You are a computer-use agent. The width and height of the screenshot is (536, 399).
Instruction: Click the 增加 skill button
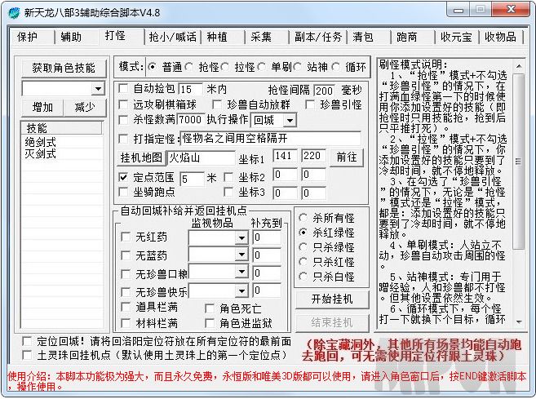(x=42, y=108)
